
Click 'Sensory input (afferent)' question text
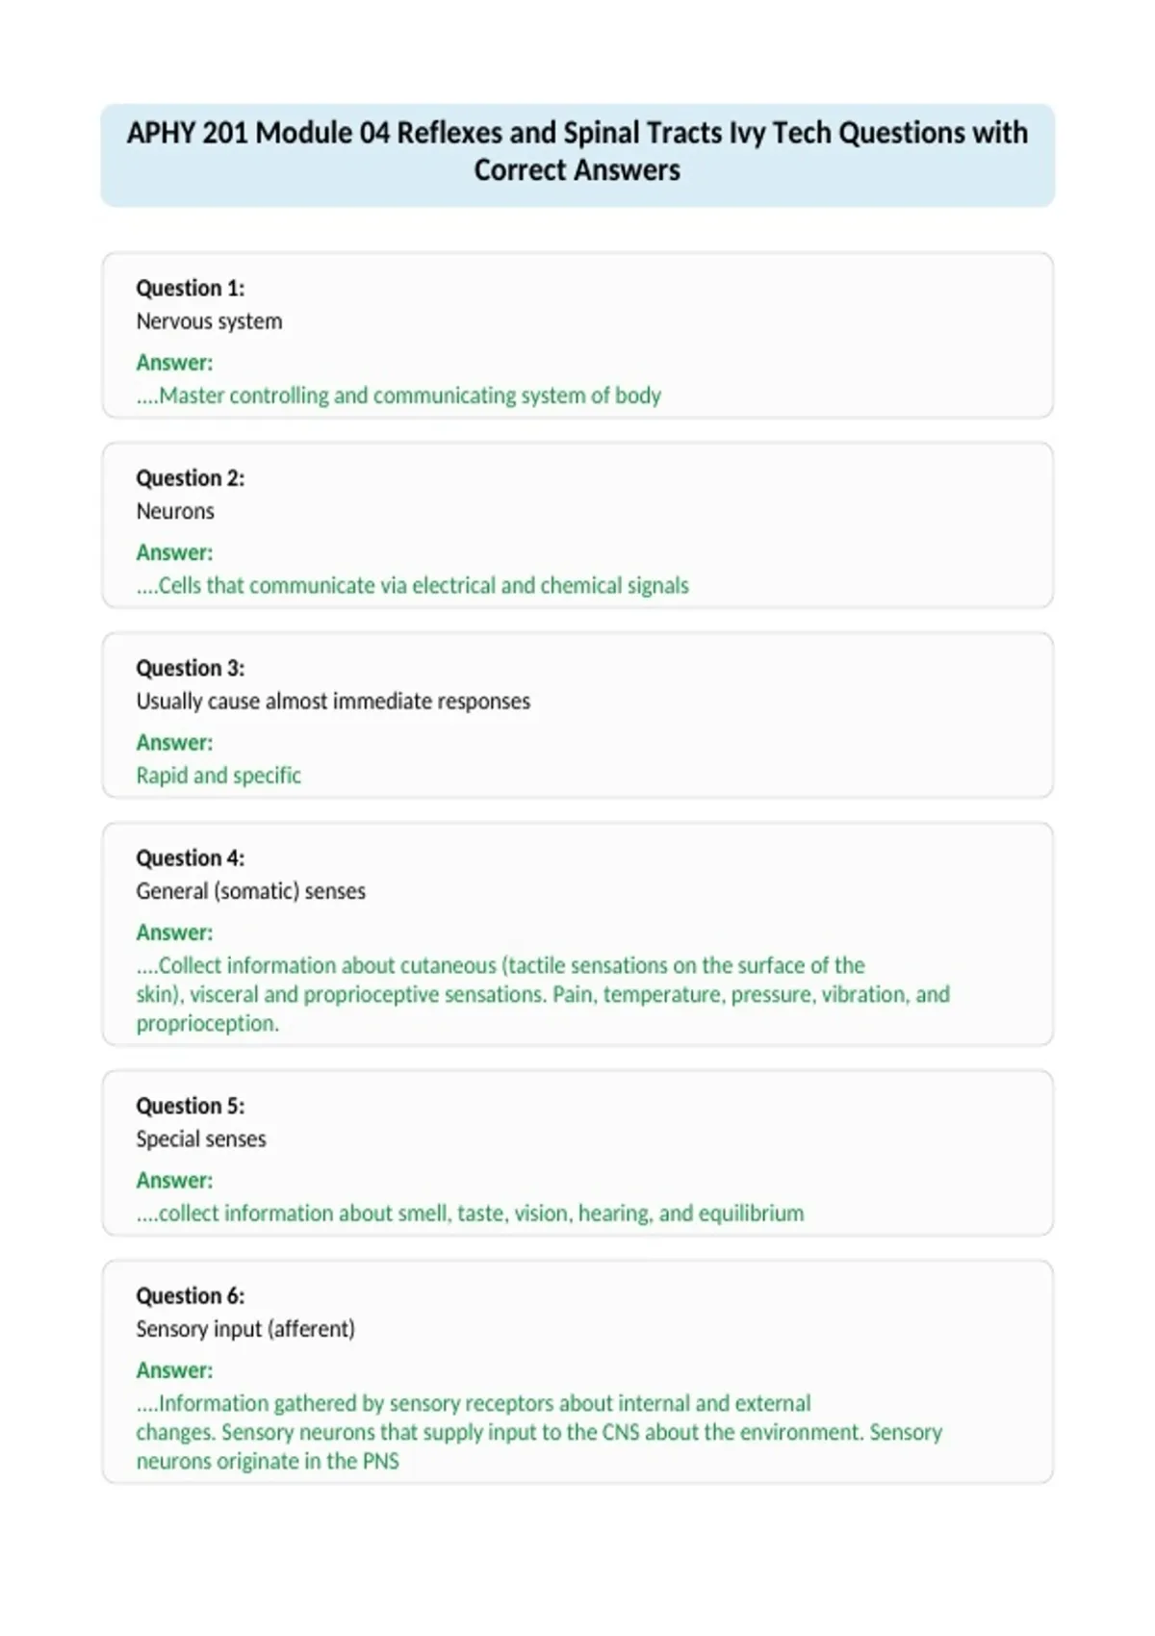click(x=245, y=1329)
